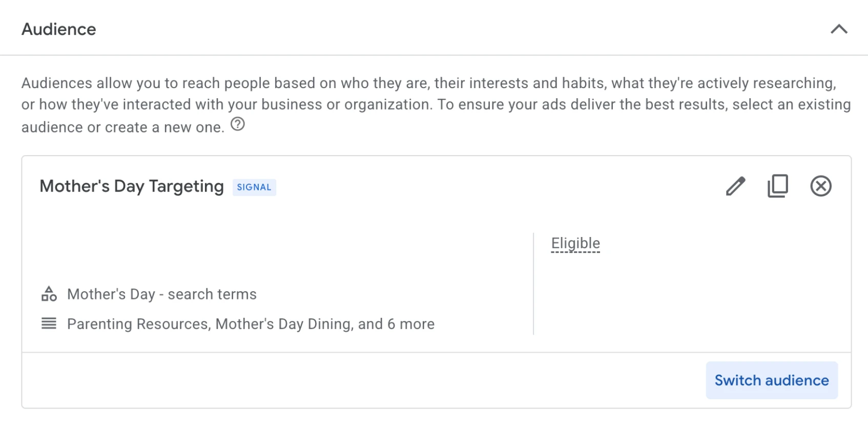Select the pencil icon to edit the audience
The image size is (868, 431).
pyautogui.click(x=736, y=186)
